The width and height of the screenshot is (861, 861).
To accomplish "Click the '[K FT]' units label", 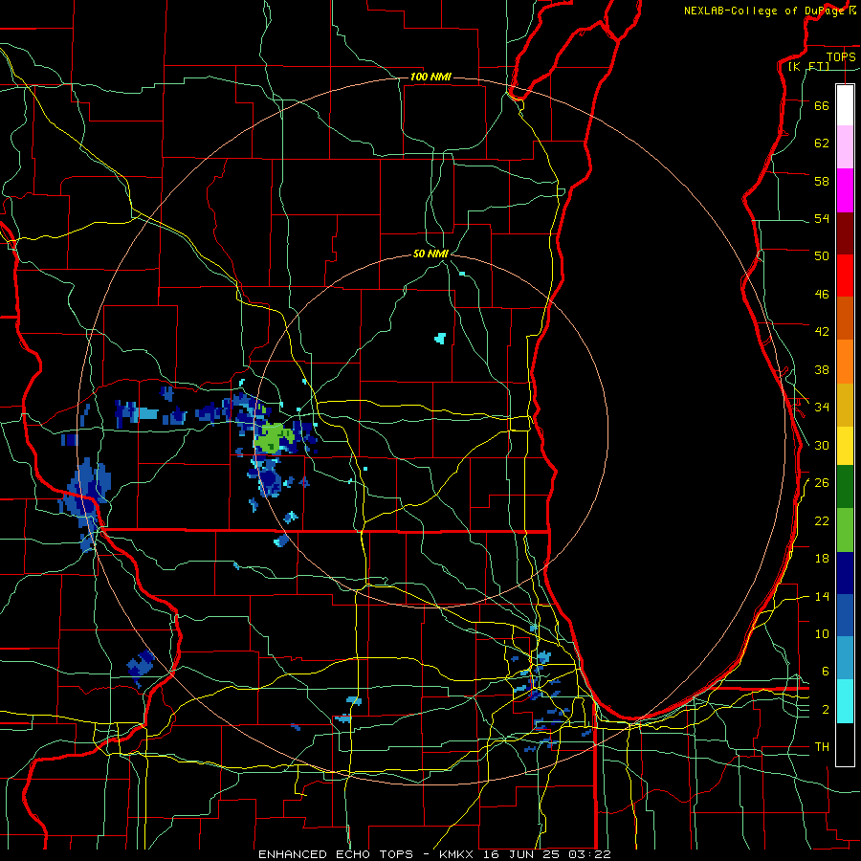I will [x=808, y=66].
